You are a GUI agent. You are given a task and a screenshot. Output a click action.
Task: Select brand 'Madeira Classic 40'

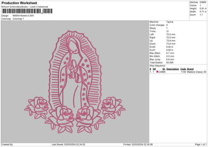point(197,72)
